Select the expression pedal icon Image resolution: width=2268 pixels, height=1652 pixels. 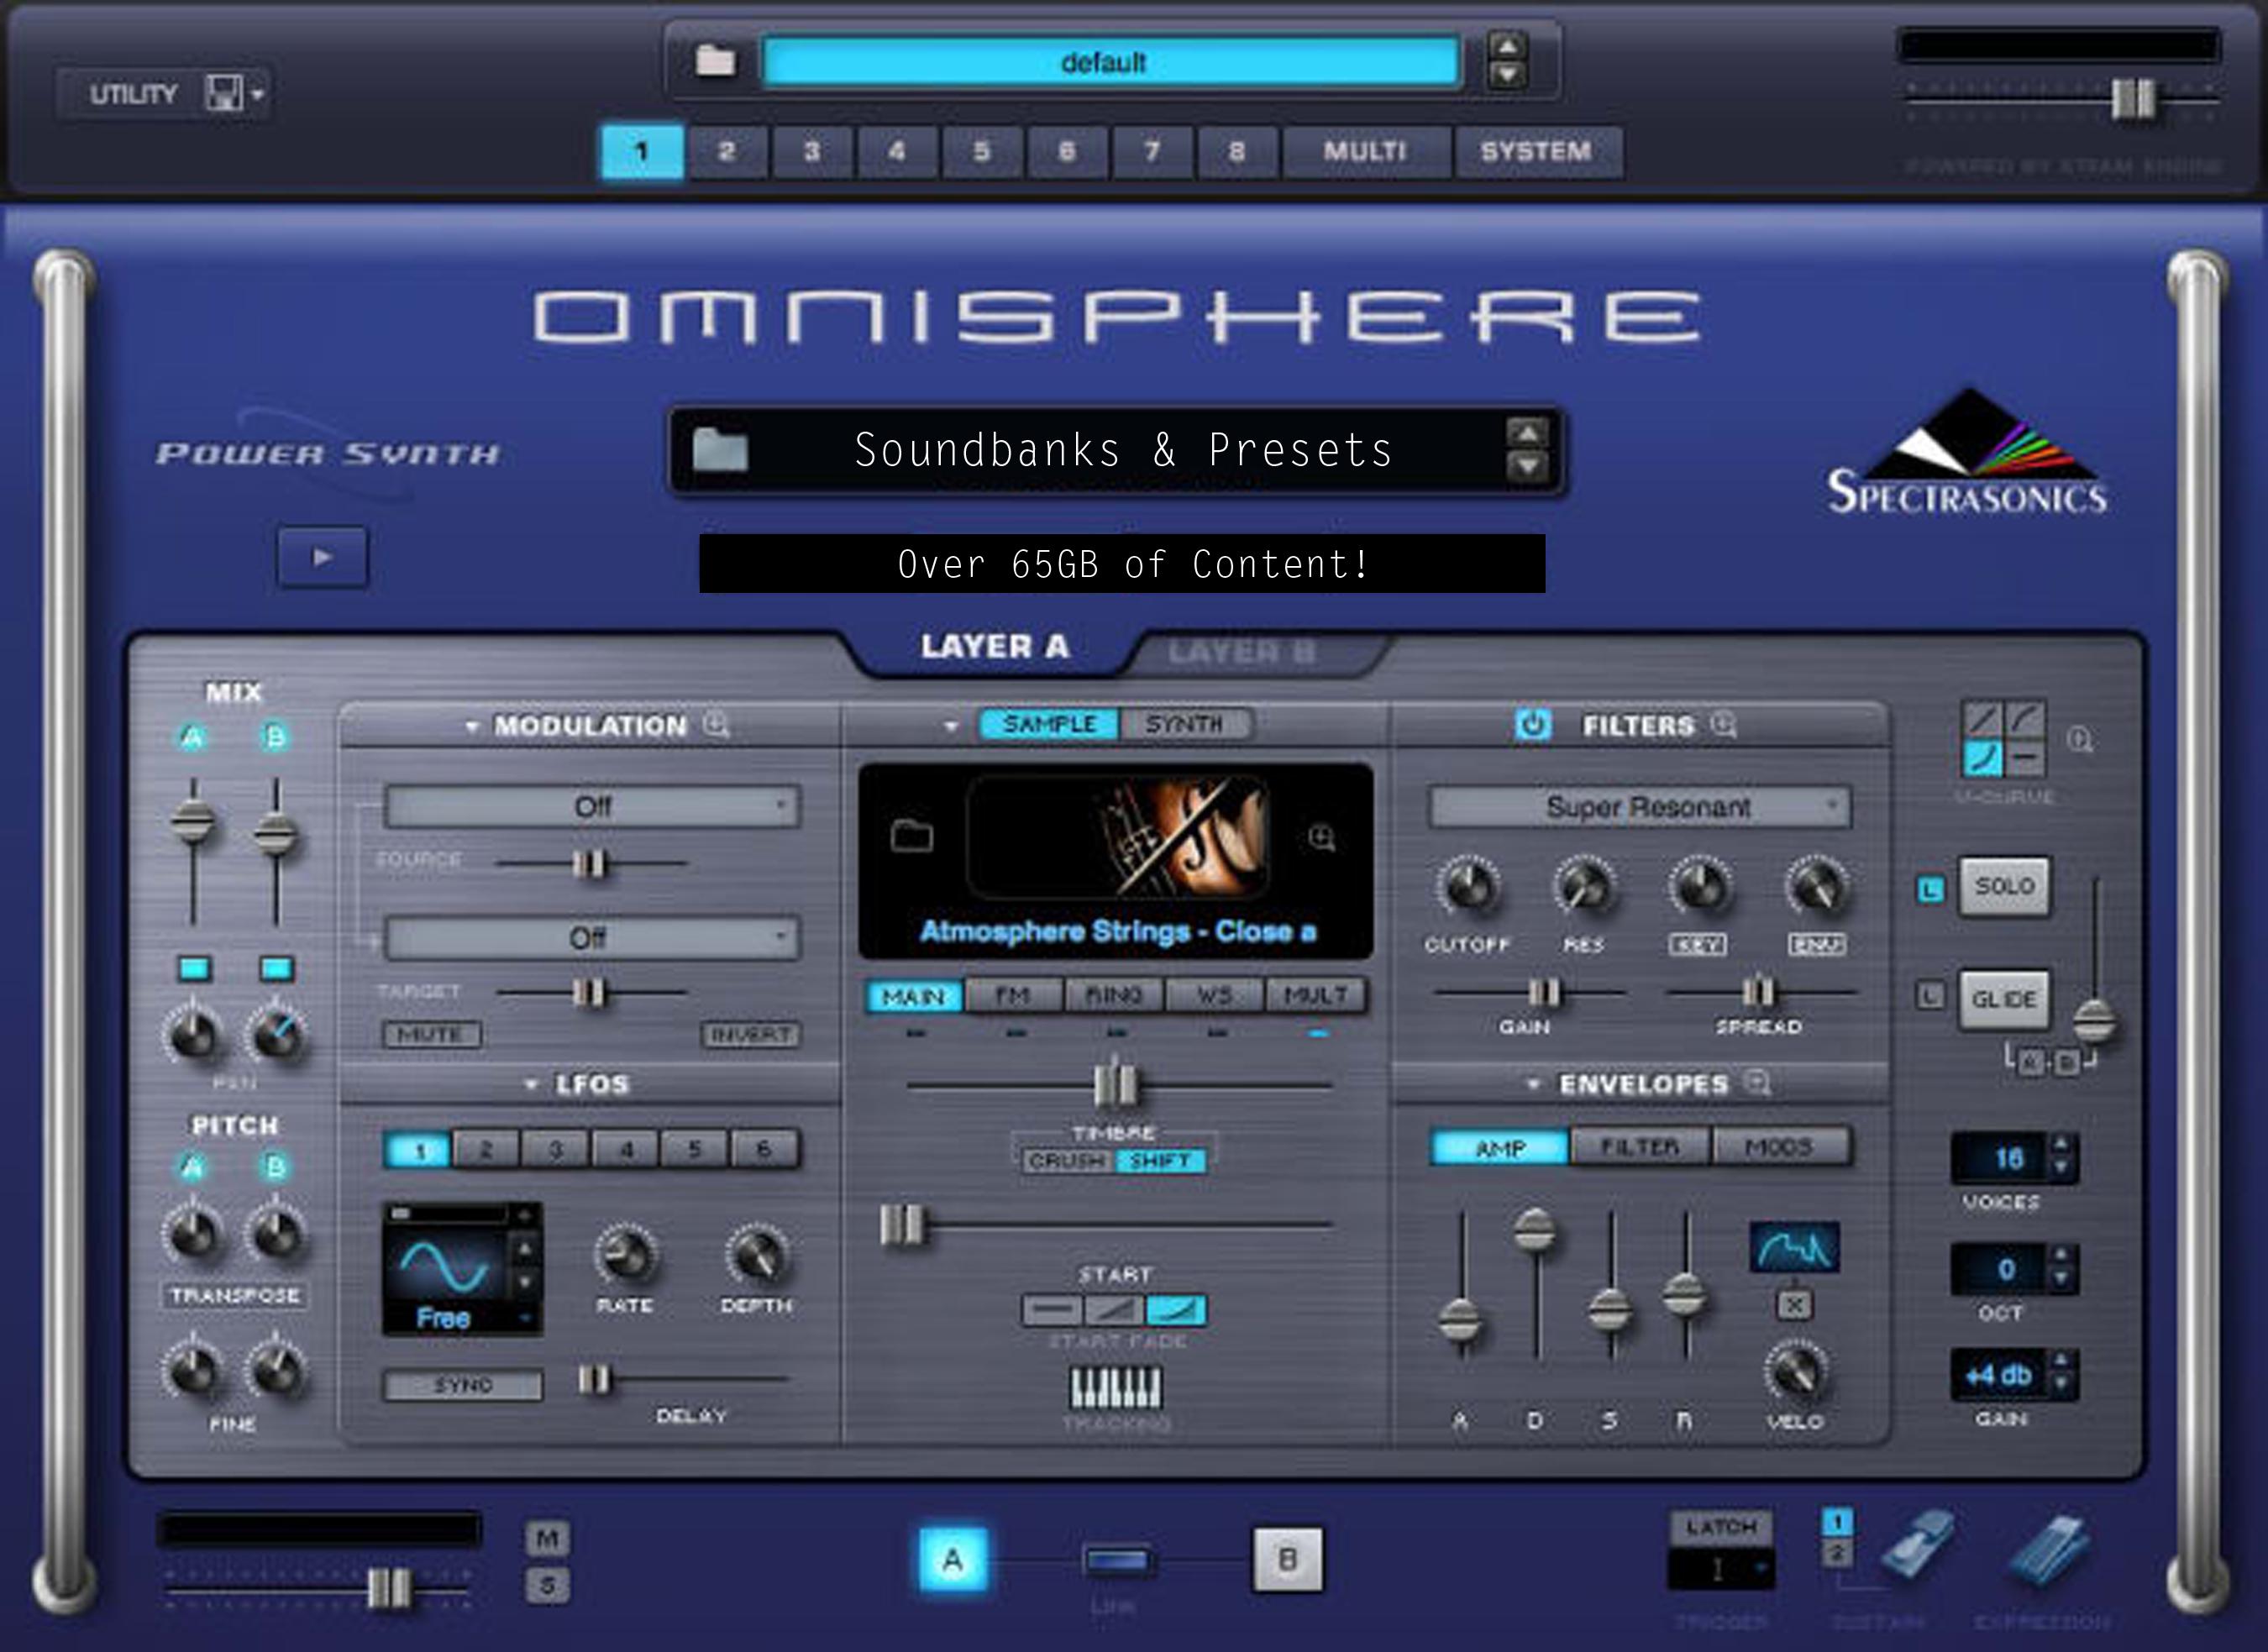pos(2048,1550)
